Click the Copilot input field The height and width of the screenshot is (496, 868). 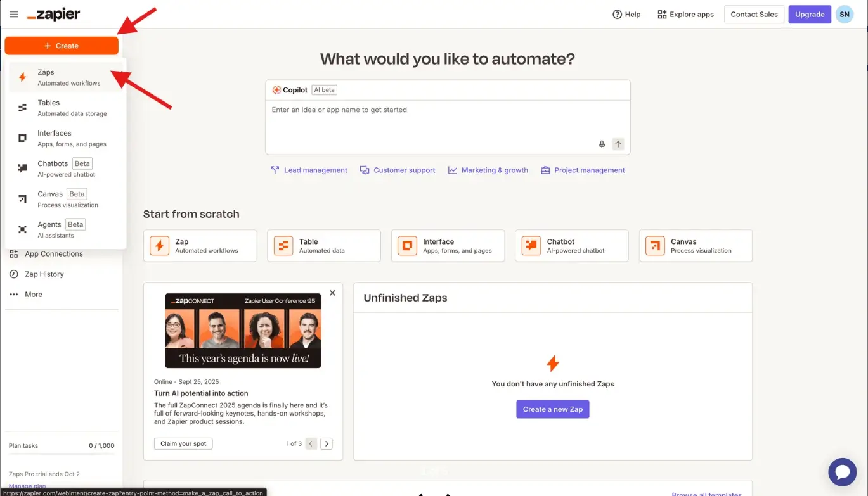coord(448,127)
